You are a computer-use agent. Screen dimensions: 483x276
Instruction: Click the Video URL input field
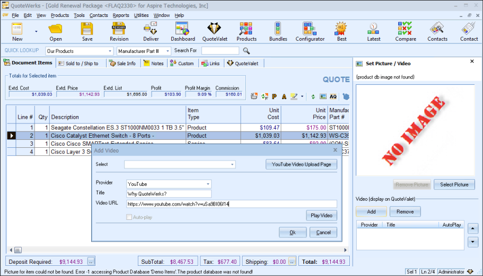231,203
